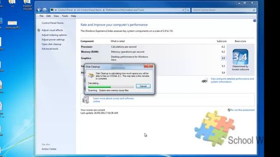
Task: Click the shield icon beside Adjust visual effects
Action: [x=39, y=30]
